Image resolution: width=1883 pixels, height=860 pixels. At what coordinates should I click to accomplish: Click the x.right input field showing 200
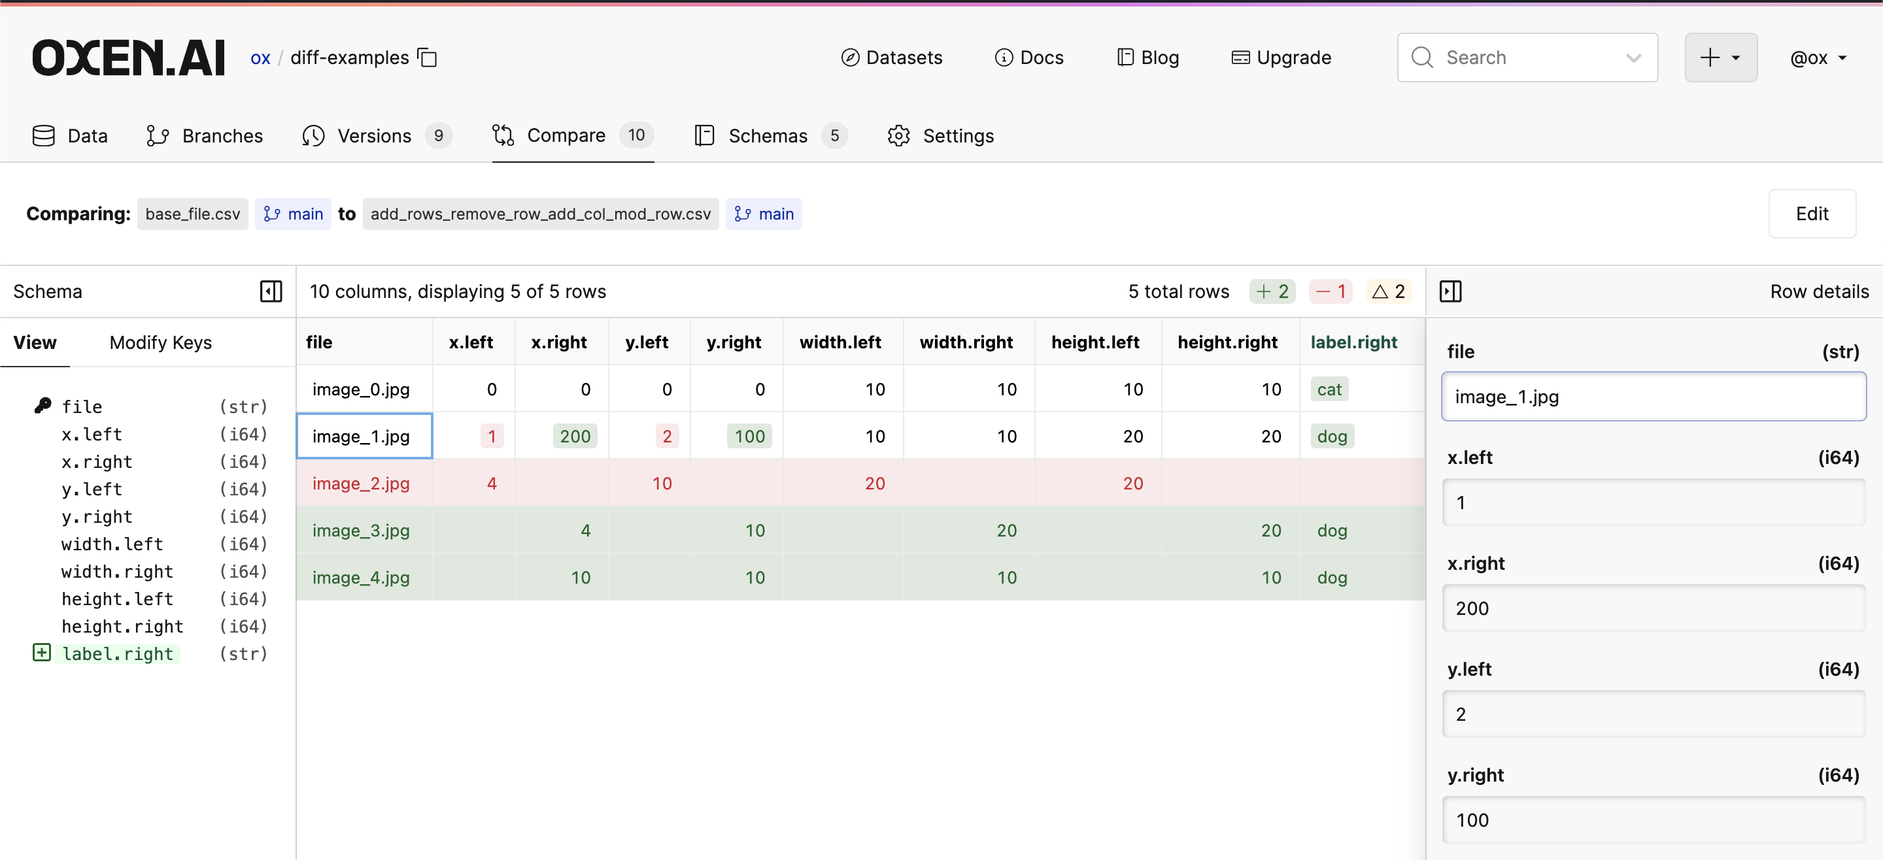1653,608
